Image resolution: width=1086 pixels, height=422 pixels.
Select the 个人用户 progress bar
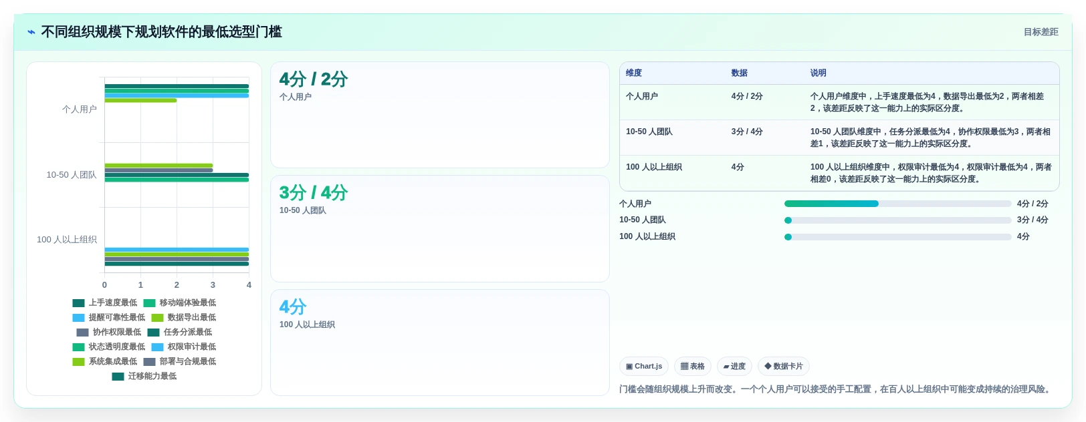coord(897,204)
